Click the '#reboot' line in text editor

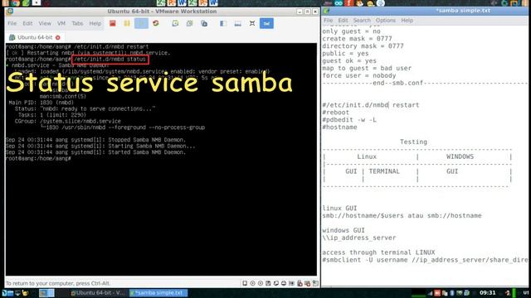click(x=335, y=113)
